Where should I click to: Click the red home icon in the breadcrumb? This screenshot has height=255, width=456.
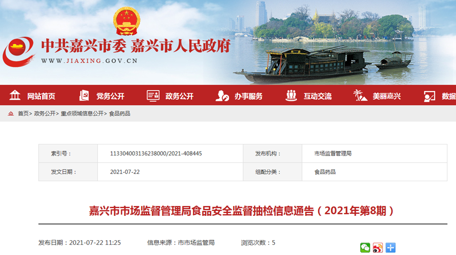[11, 113]
